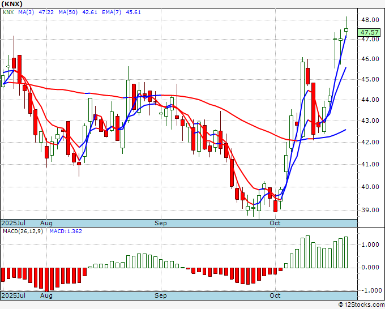This screenshot has height=309, width=385.
Task: Click the 47.00 price axis label
Action: point(370,39)
